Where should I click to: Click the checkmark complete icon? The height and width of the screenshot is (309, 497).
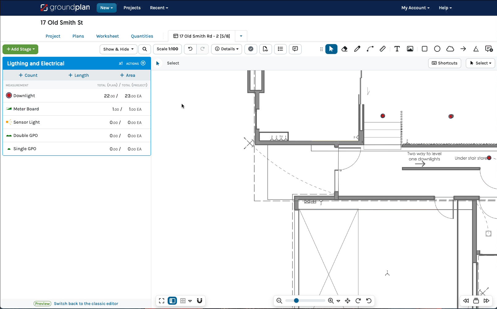click(x=251, y=49)
